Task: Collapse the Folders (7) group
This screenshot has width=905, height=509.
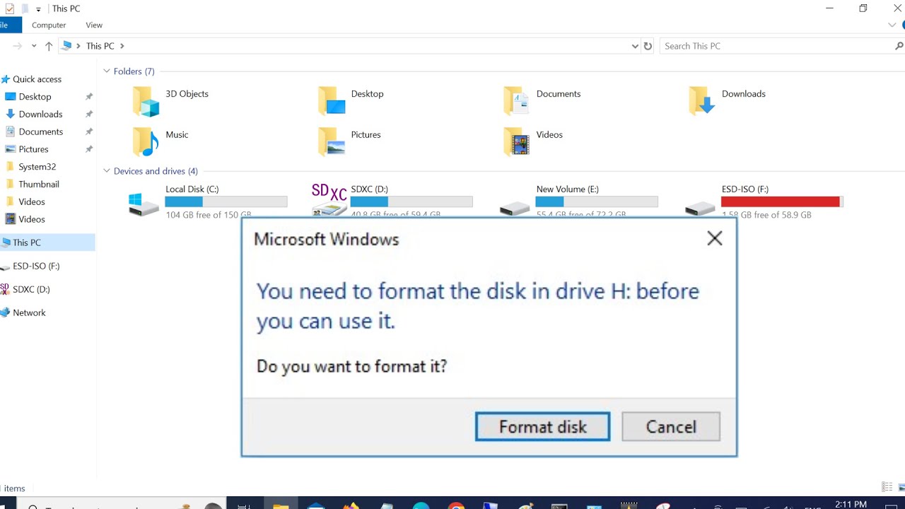Action: point(107,71)
